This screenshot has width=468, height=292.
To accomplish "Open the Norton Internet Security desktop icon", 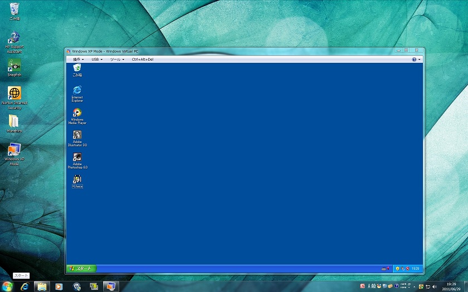I will [14, 98].
